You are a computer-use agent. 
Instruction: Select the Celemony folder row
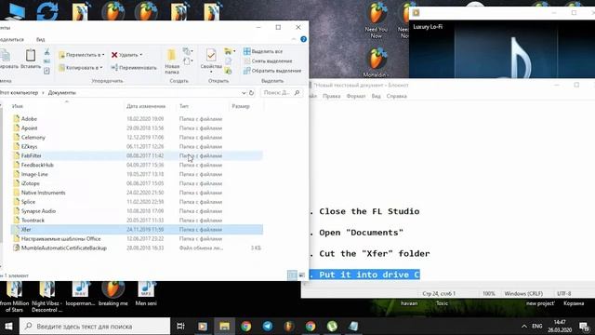pos(137,138)
